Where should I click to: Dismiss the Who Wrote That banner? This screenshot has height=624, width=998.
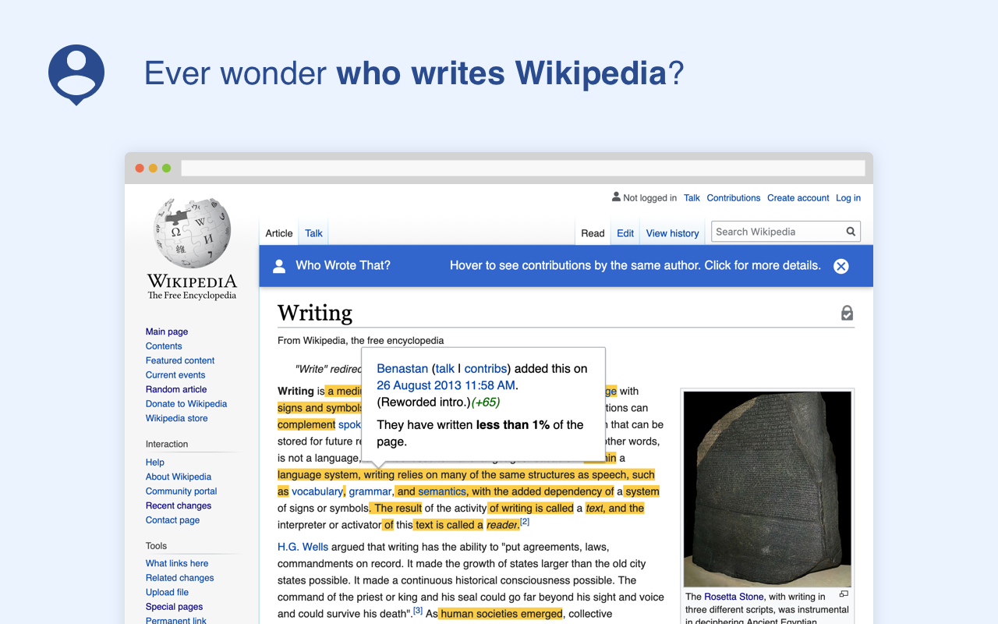click(x=841, y=266)
